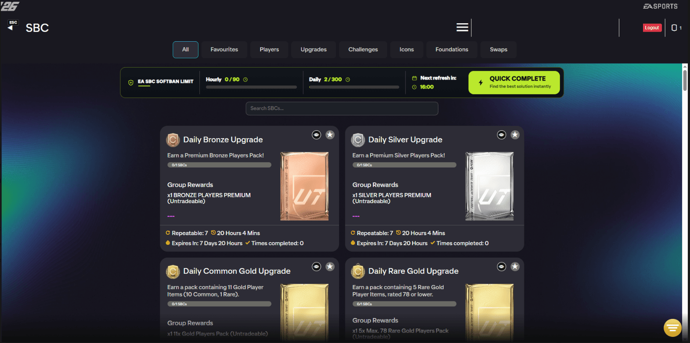
Task: Toggle visibility eye on Daily Common Gold Upgrade
Action: pyautogui.click(x=316, y=266)
